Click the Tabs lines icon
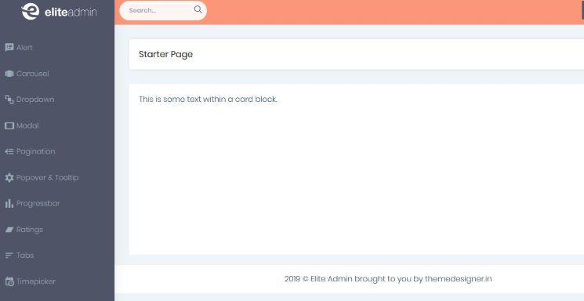The image size is (584, 301). pyautogui.click(x=9, y=256)
